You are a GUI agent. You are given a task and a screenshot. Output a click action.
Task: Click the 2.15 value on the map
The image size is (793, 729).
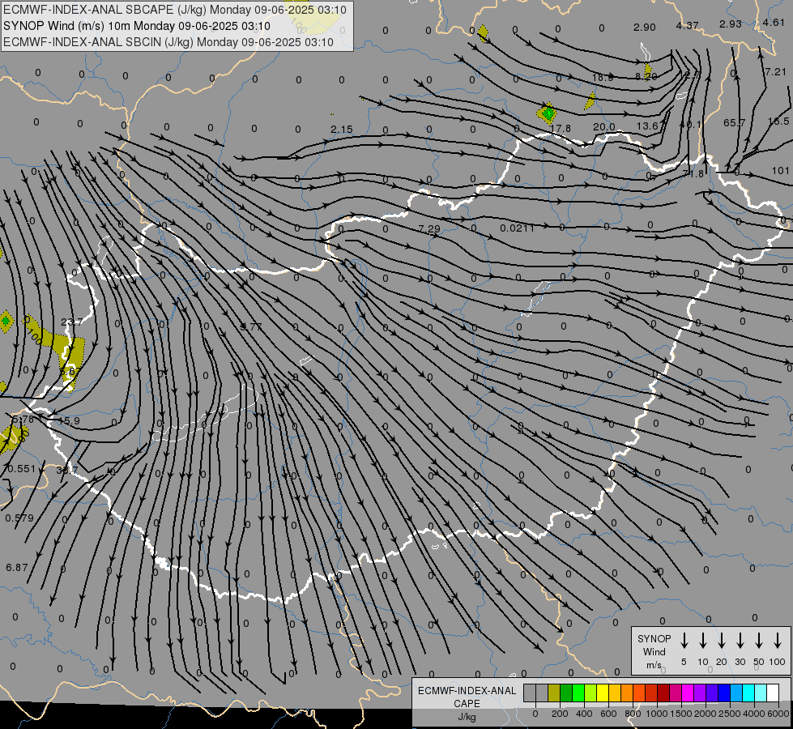tap(341, 130)
